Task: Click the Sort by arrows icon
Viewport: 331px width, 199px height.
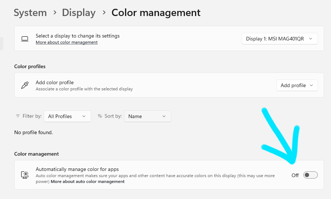Action: [100, 116]
